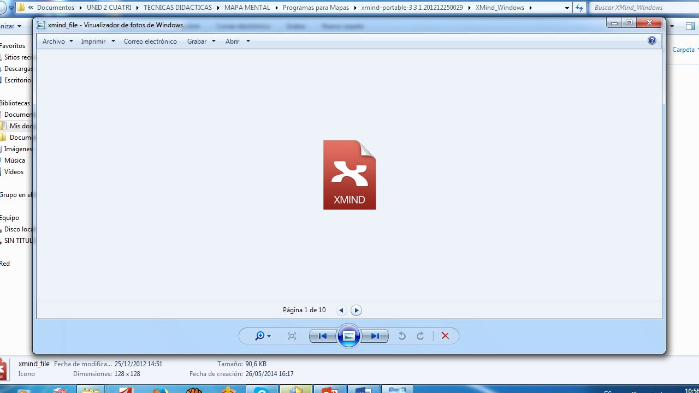Click the xmind_file name in details pane
Viewport: 699px width, 393px height.
point(34,364)
